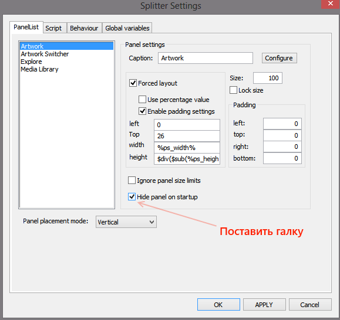
Task: Click the Configure button
Action: click(280, 58)
